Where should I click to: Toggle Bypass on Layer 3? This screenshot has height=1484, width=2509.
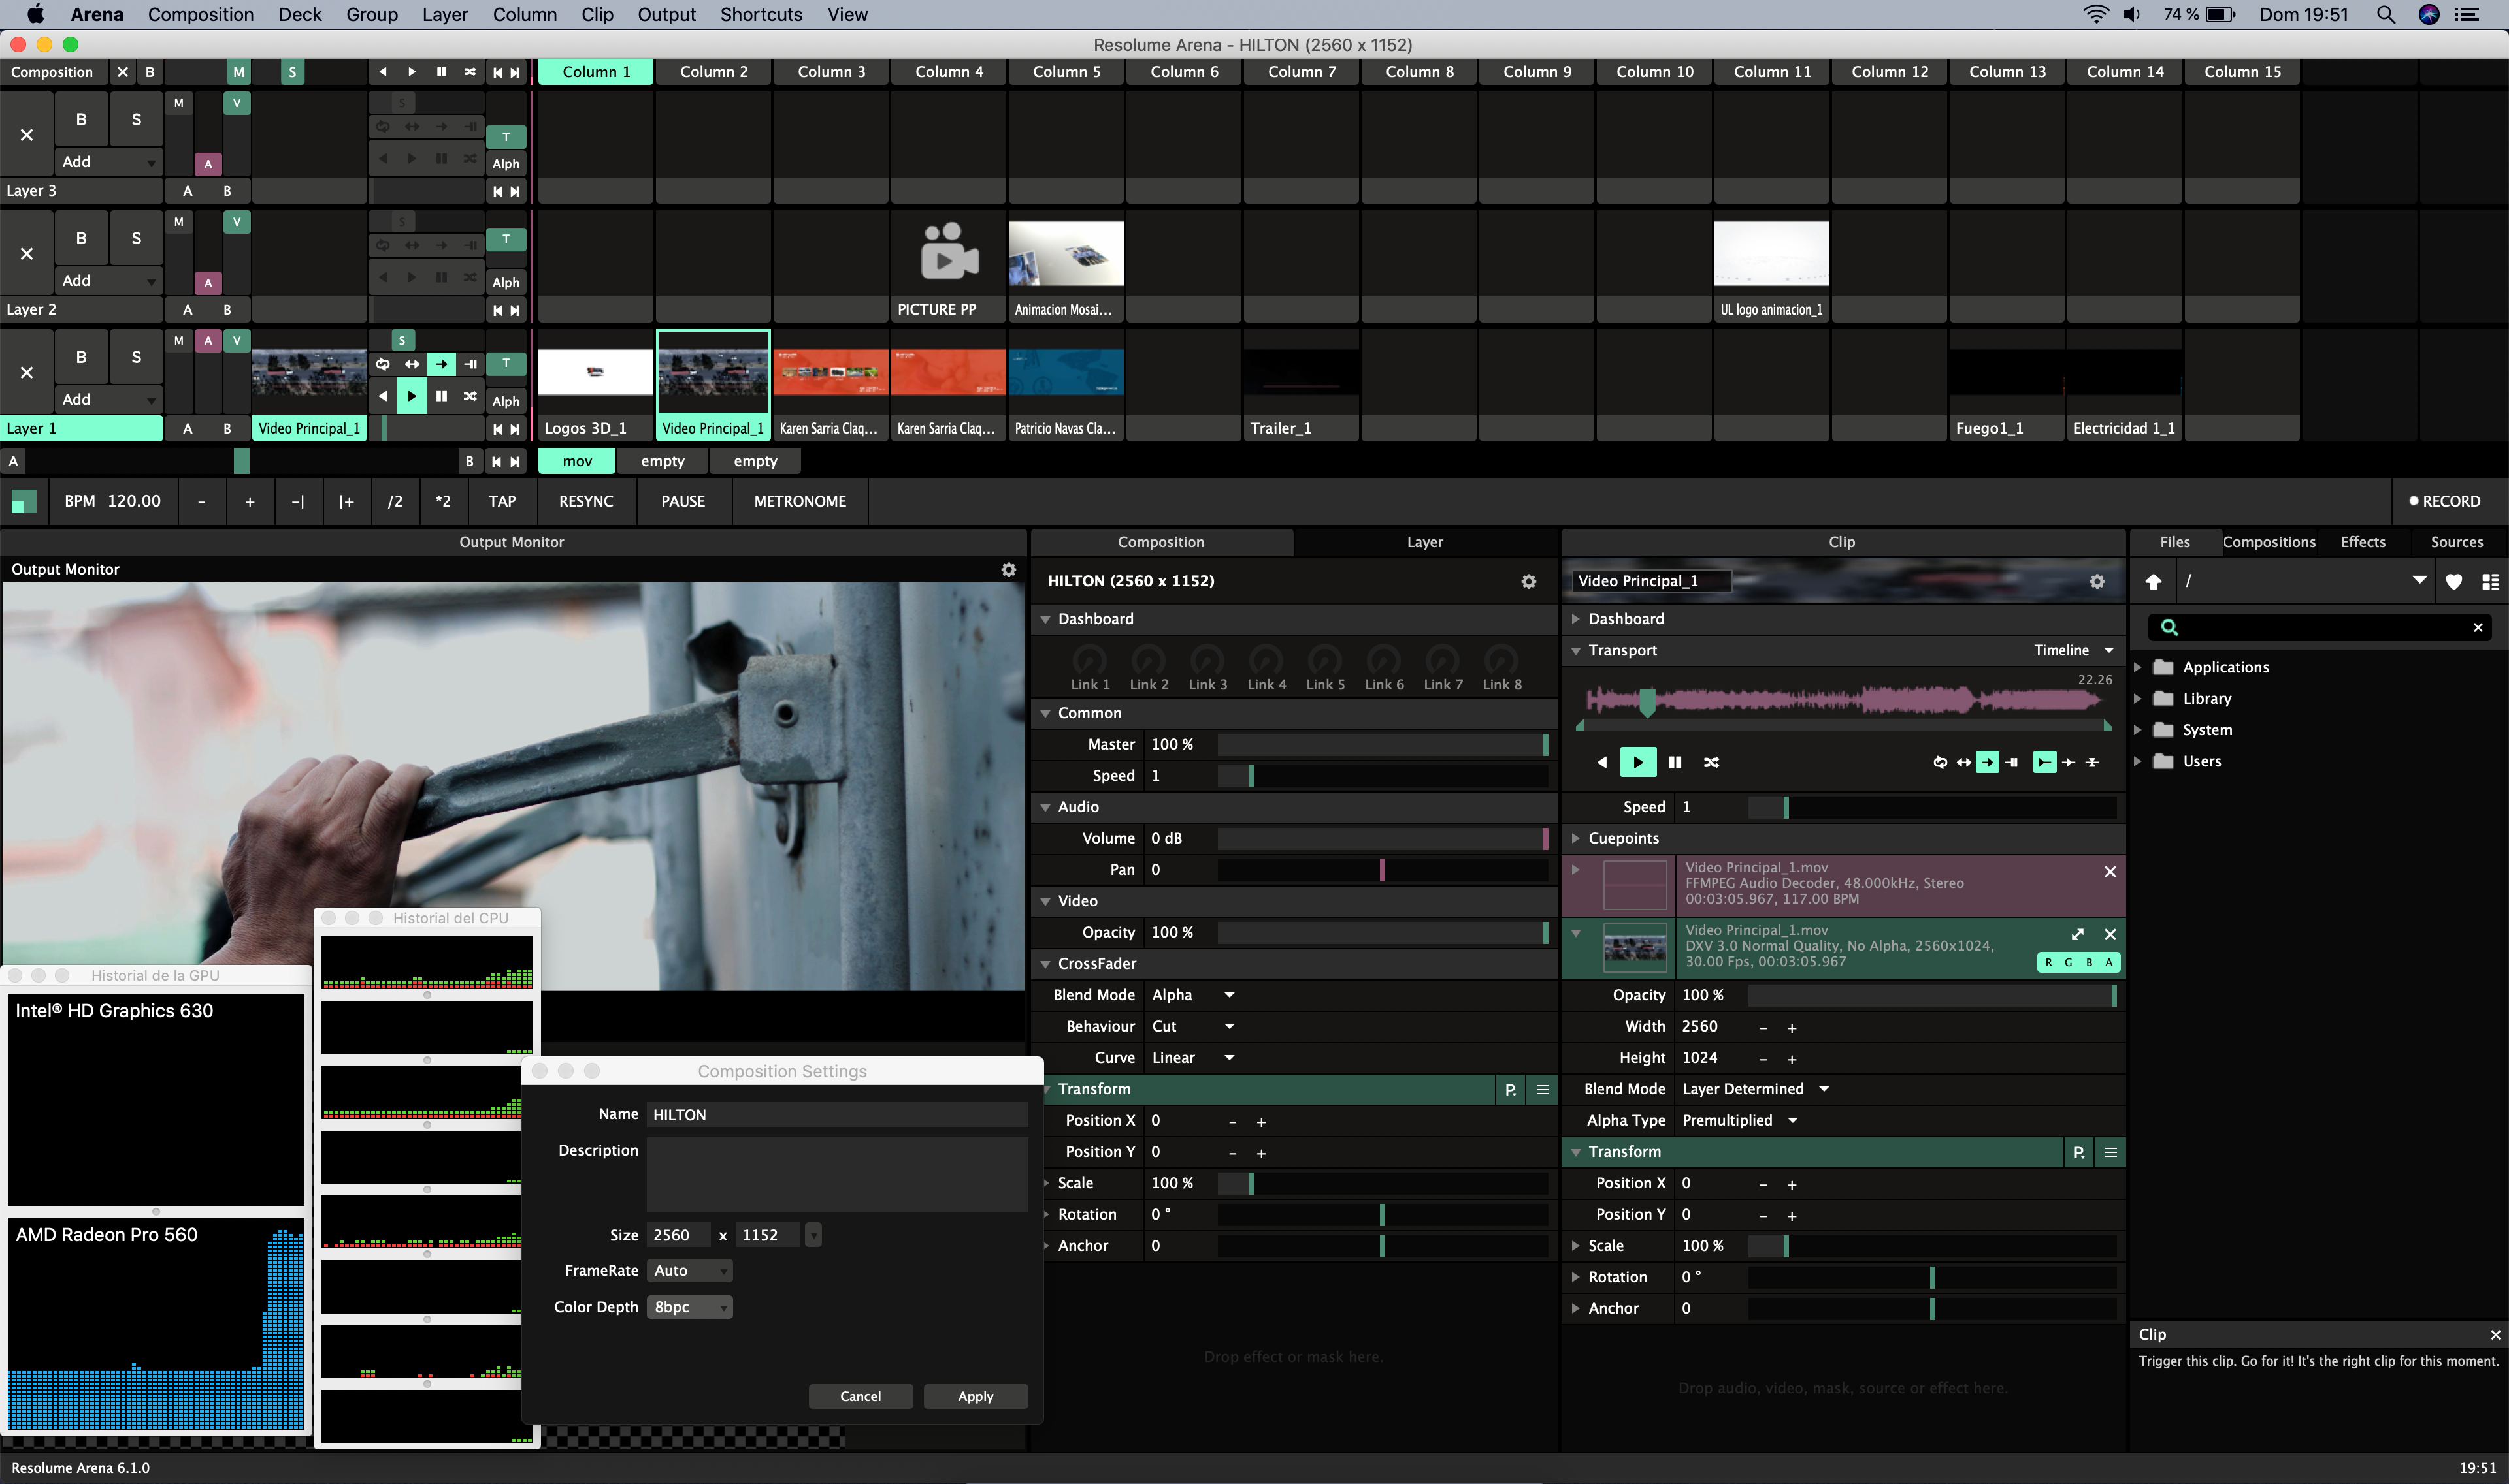pos(81,119)
